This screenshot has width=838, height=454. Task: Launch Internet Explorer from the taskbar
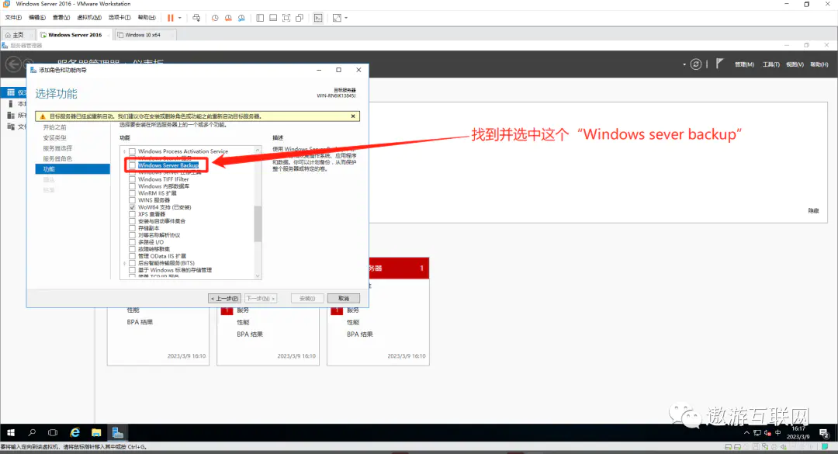pos(74,432)
